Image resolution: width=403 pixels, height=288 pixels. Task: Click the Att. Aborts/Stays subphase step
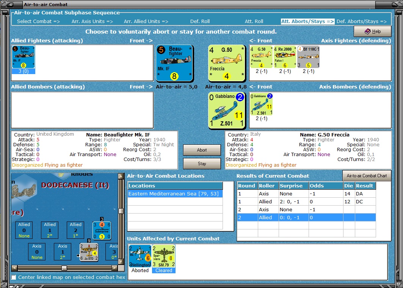pos(307,22)
